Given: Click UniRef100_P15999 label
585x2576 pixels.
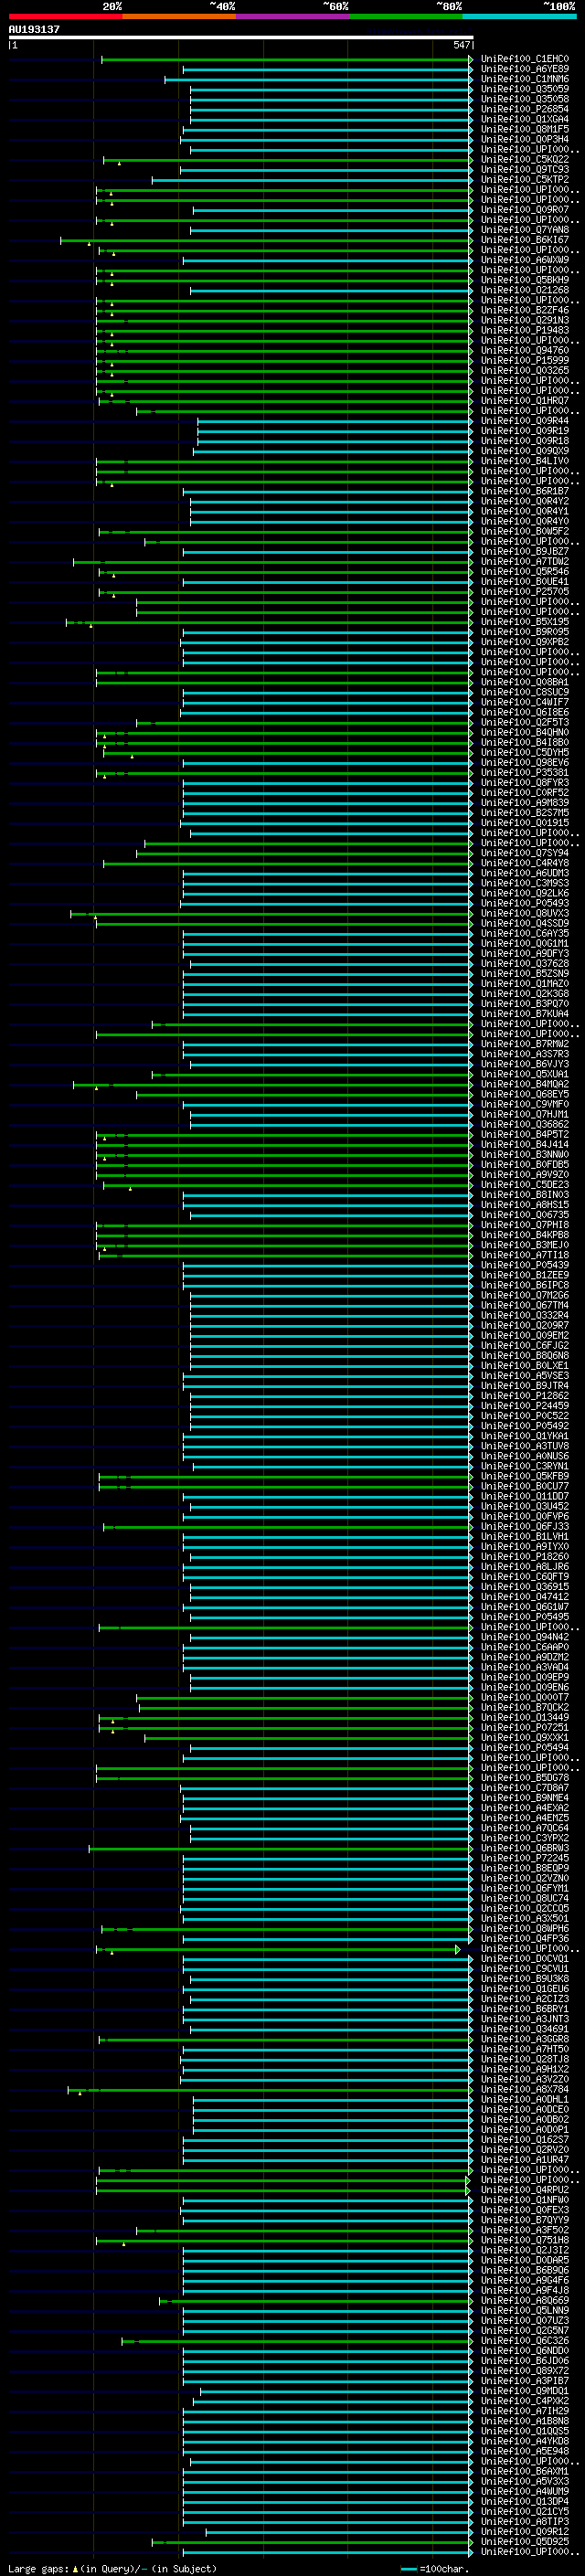Looking at the screenshot, I should click(x=525, y=360).
